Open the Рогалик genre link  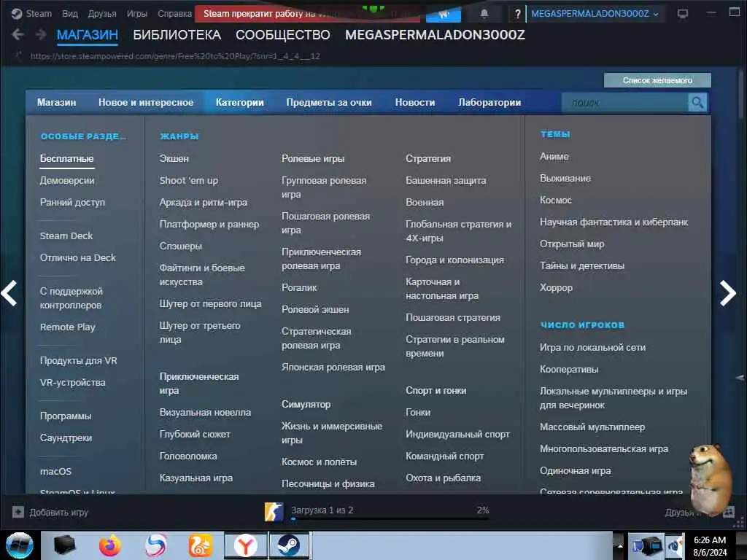pos(299,287)
